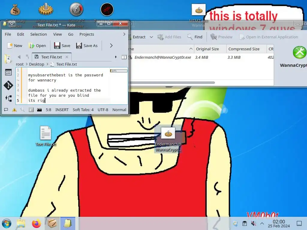Open Normal syntax highlighting mode menu
The image size is (307, 230).
119,110
